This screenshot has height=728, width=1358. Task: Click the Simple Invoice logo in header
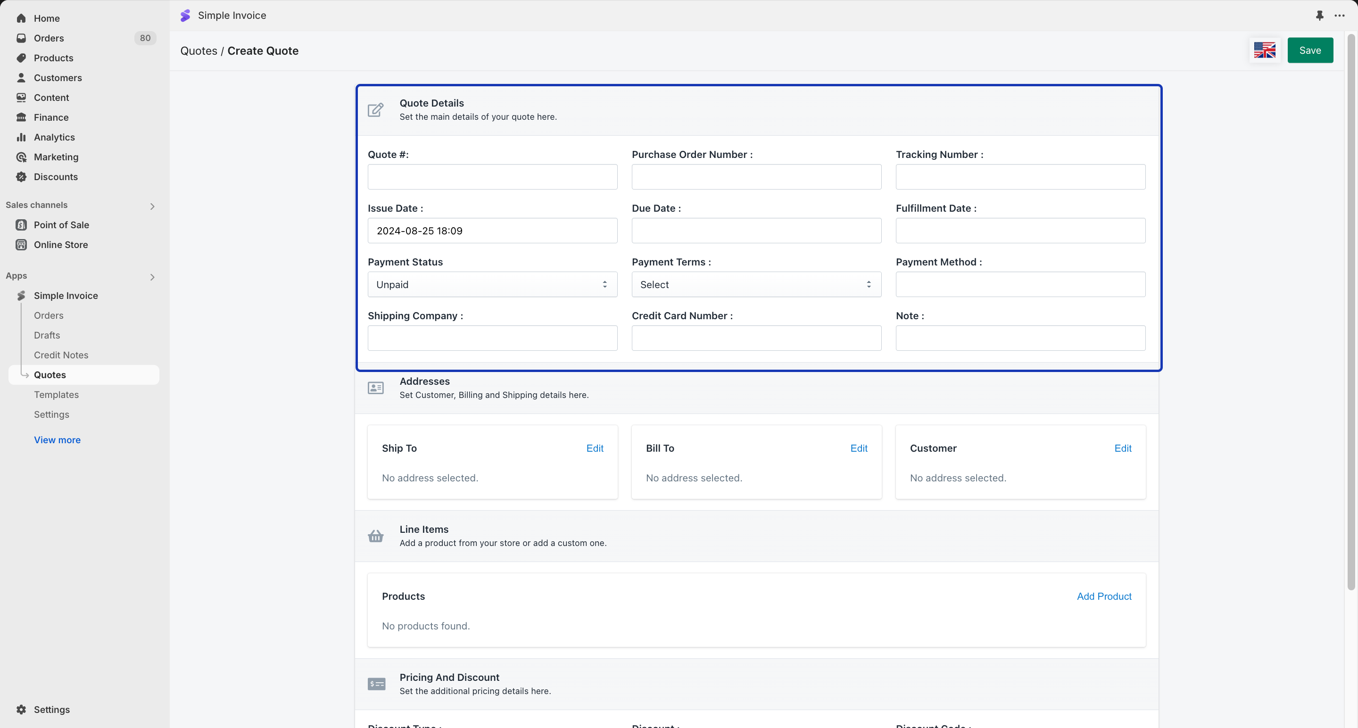pos(185,16)
